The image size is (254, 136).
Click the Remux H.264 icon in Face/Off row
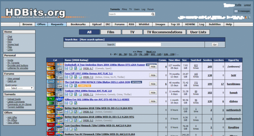click(x=60, y=75)
